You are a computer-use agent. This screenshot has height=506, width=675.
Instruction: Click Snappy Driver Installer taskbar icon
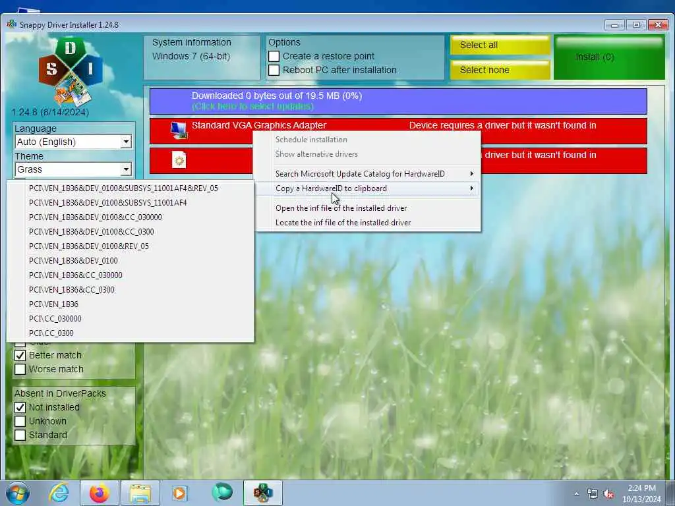[x=262, y=493]
